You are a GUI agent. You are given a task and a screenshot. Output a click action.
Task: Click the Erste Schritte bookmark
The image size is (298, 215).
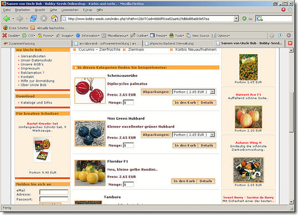click(x=16, y=28)
